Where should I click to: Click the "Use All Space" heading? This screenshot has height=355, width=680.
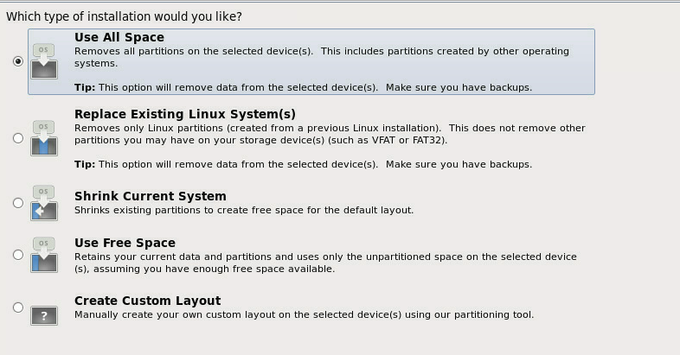coord(119,37)
